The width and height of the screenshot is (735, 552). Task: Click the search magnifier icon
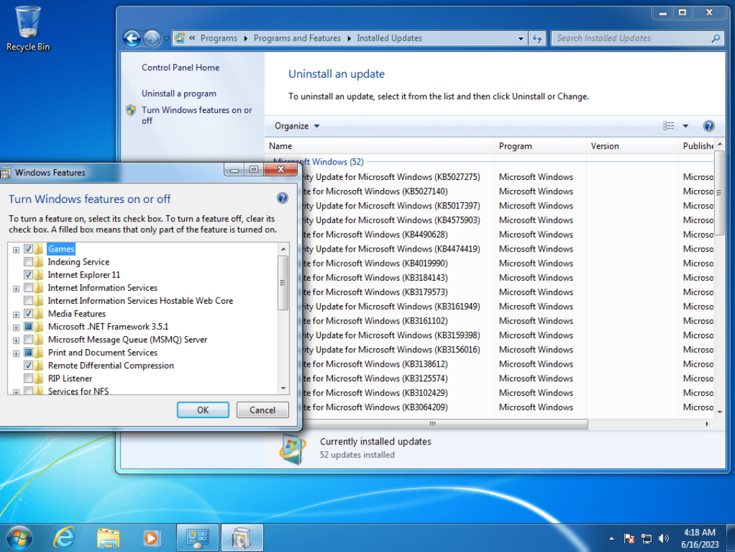pos(715,39)
